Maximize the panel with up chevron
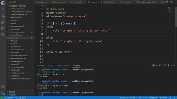The width and height of the screenshot is (177, 99). [x=172, y=65]
